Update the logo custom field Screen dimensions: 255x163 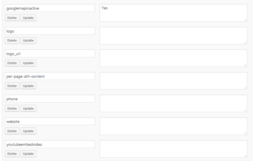tap(28, 40)
